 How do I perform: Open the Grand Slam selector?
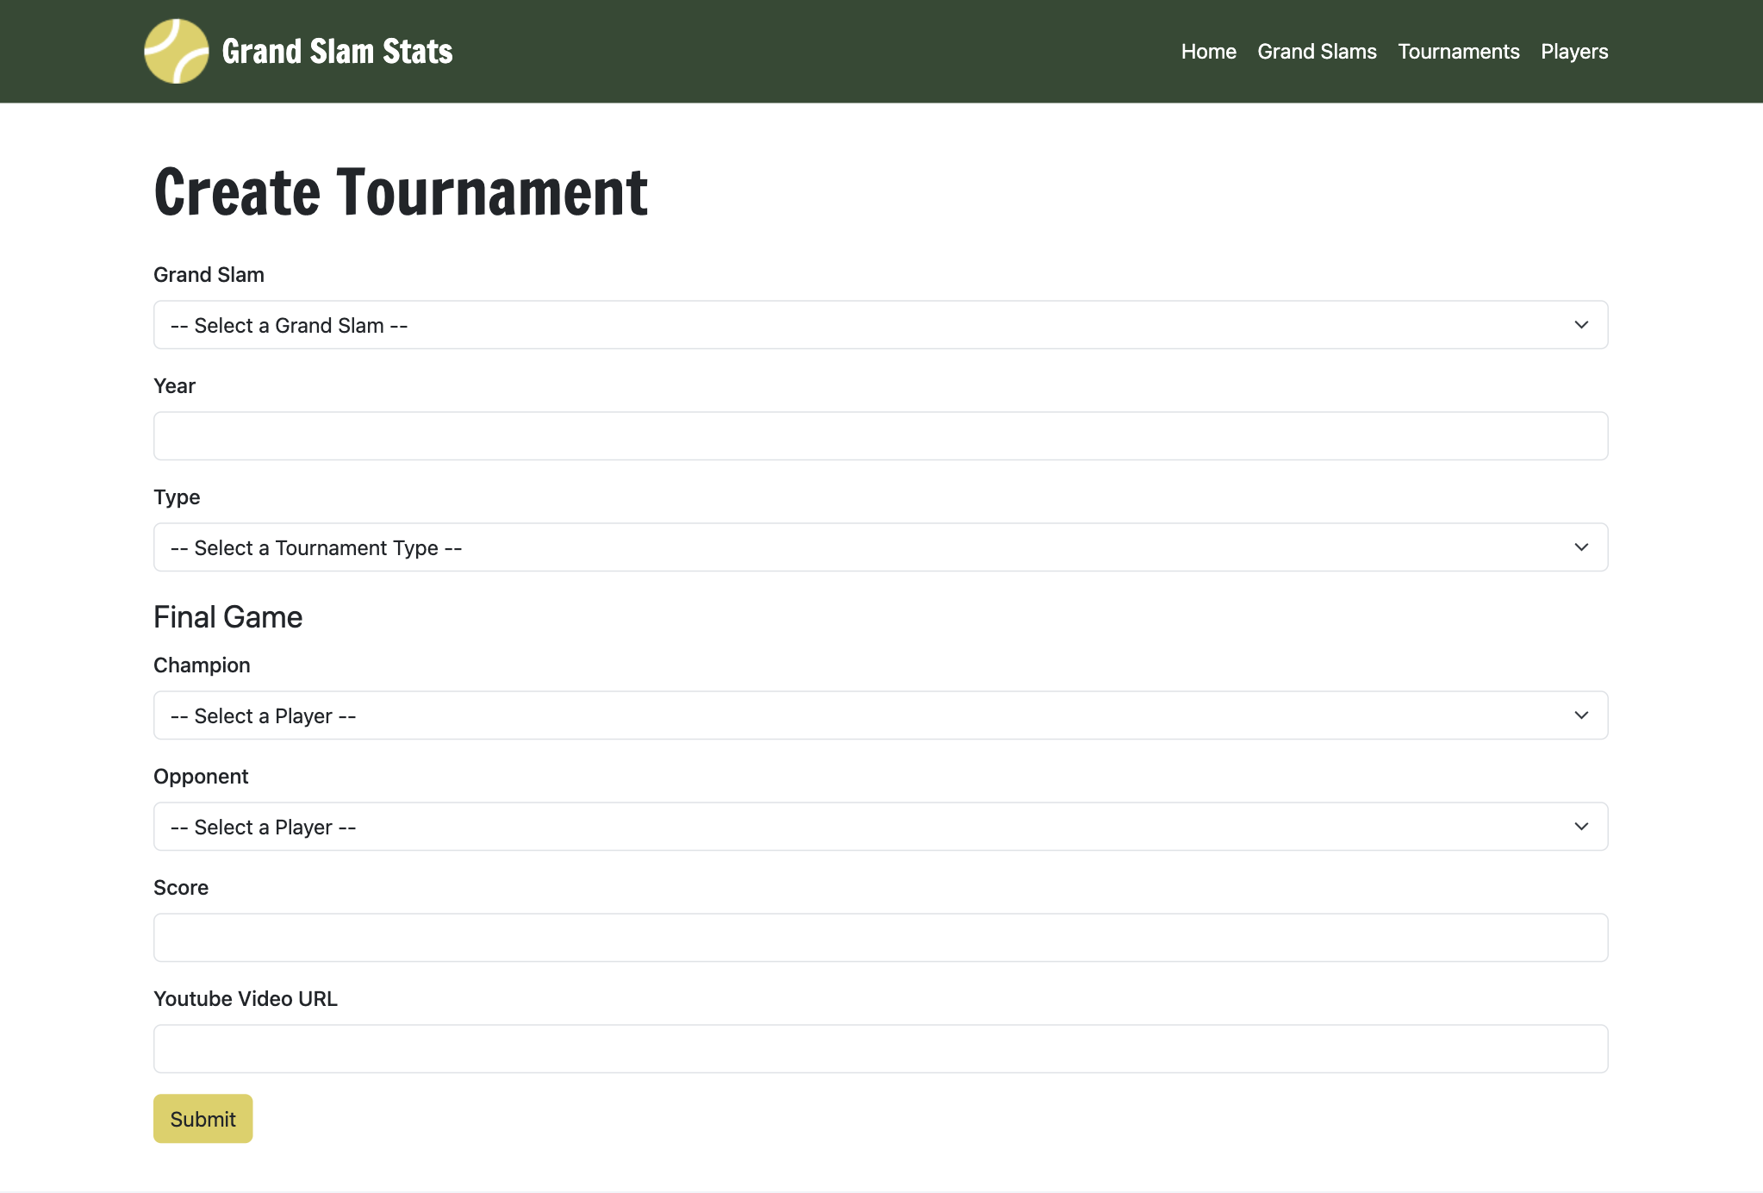click(x=879, y=325)
